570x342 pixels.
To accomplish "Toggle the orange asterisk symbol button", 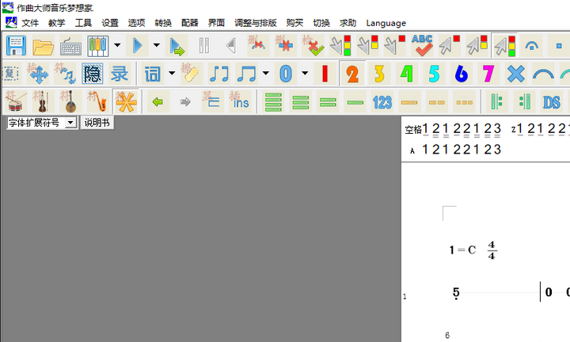I will [x=125, y=101].
